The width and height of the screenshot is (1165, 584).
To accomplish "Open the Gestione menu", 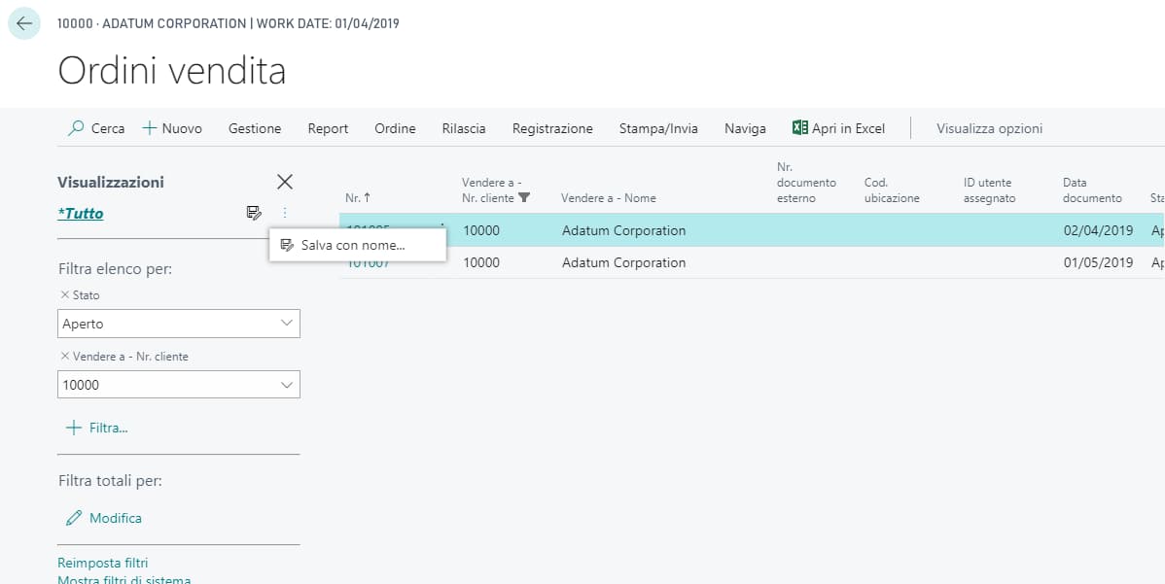I will [255, 128].
